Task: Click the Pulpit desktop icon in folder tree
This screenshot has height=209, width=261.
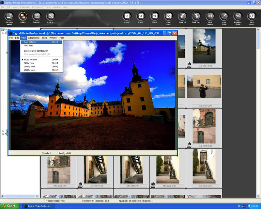Action: click(x=3, y=29)
